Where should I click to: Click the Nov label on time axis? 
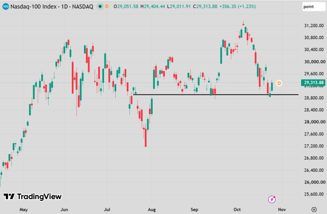[282, 209]
